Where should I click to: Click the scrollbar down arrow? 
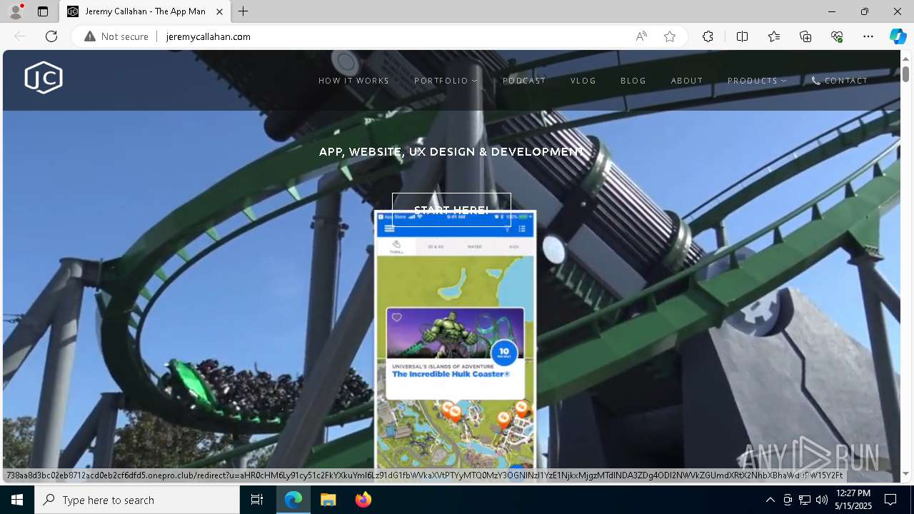tap(905, 473)
